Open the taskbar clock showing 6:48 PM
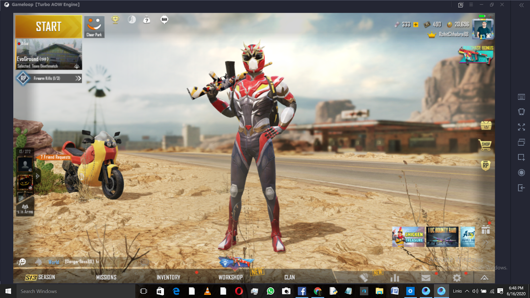This screenshot has height=298, width=530. coord(516,291)
